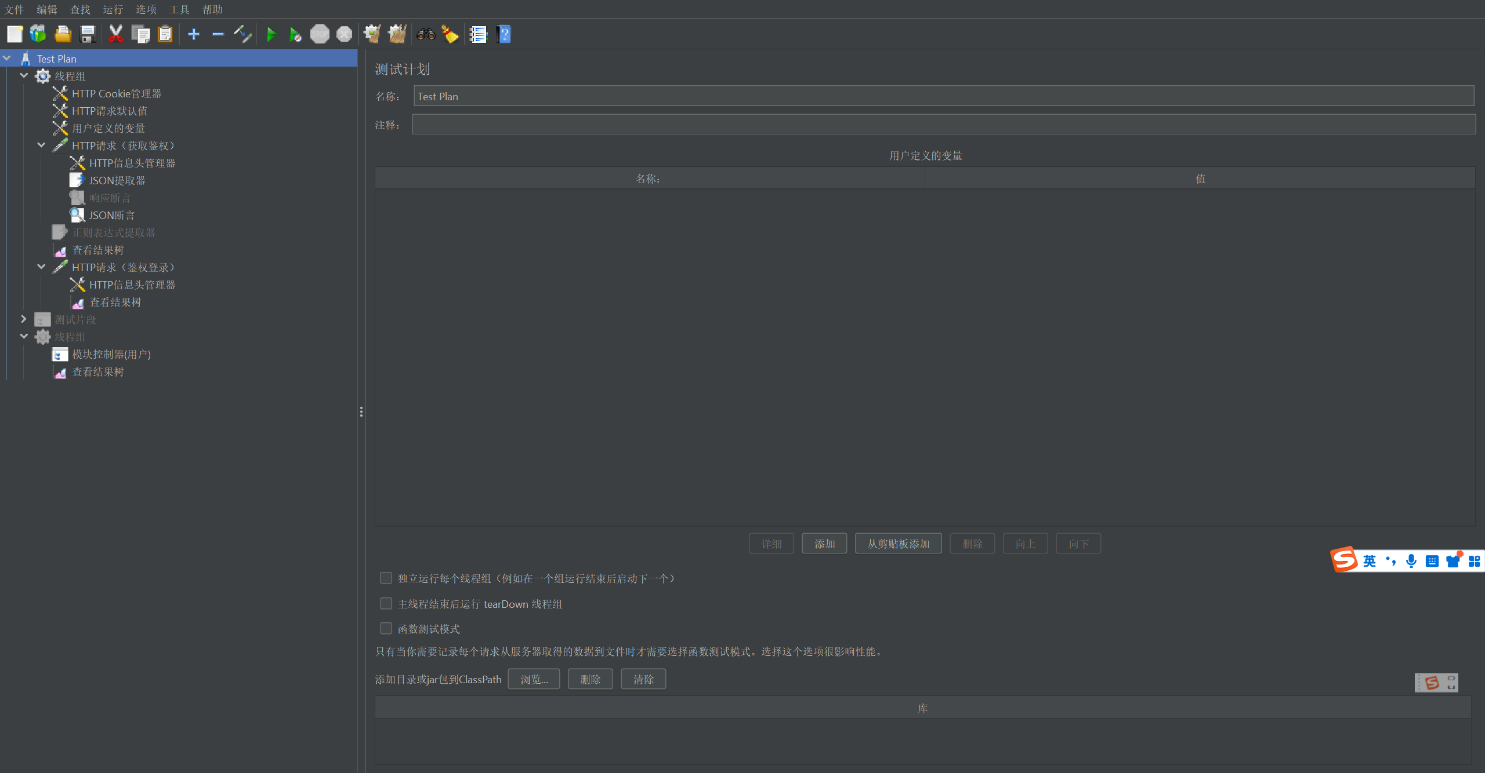The height and width of the screenshot is (773, 1485).
Task: Click the Cut scissors toolbar icon
Action: 116,35
